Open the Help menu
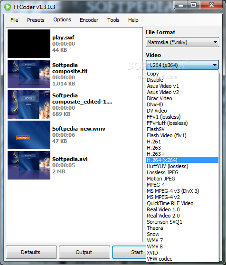Image resolution: width=226 pixels, height=265 pixels. [x=133, y=20]
